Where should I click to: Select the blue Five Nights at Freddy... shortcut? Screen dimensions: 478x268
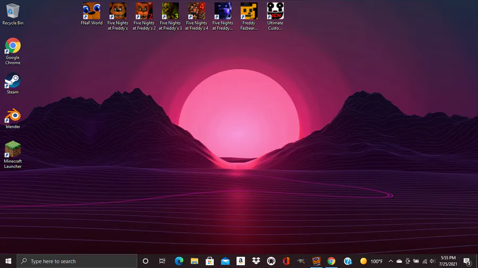[223, 16]
